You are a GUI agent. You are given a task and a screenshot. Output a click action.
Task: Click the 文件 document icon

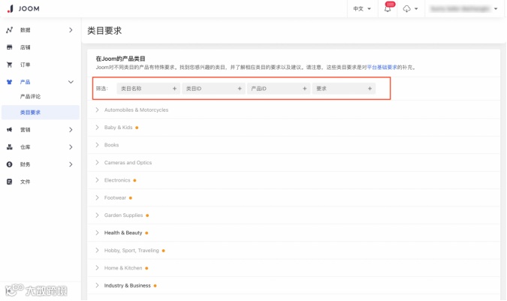tap(9, 182)
